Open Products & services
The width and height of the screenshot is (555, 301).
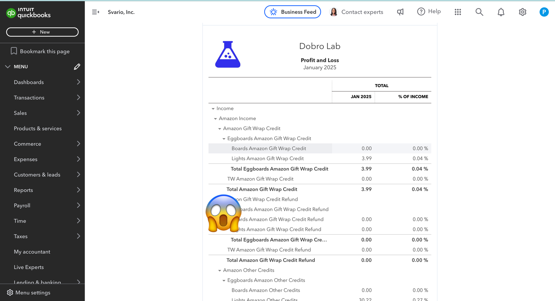pyautogui.click(x=38, y=128)
